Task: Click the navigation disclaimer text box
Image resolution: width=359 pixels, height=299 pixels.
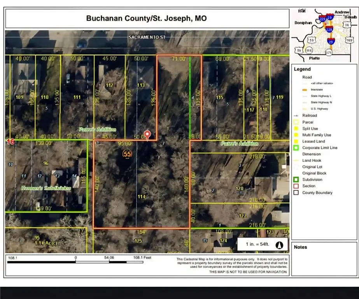Action: (x=231, y=266)
